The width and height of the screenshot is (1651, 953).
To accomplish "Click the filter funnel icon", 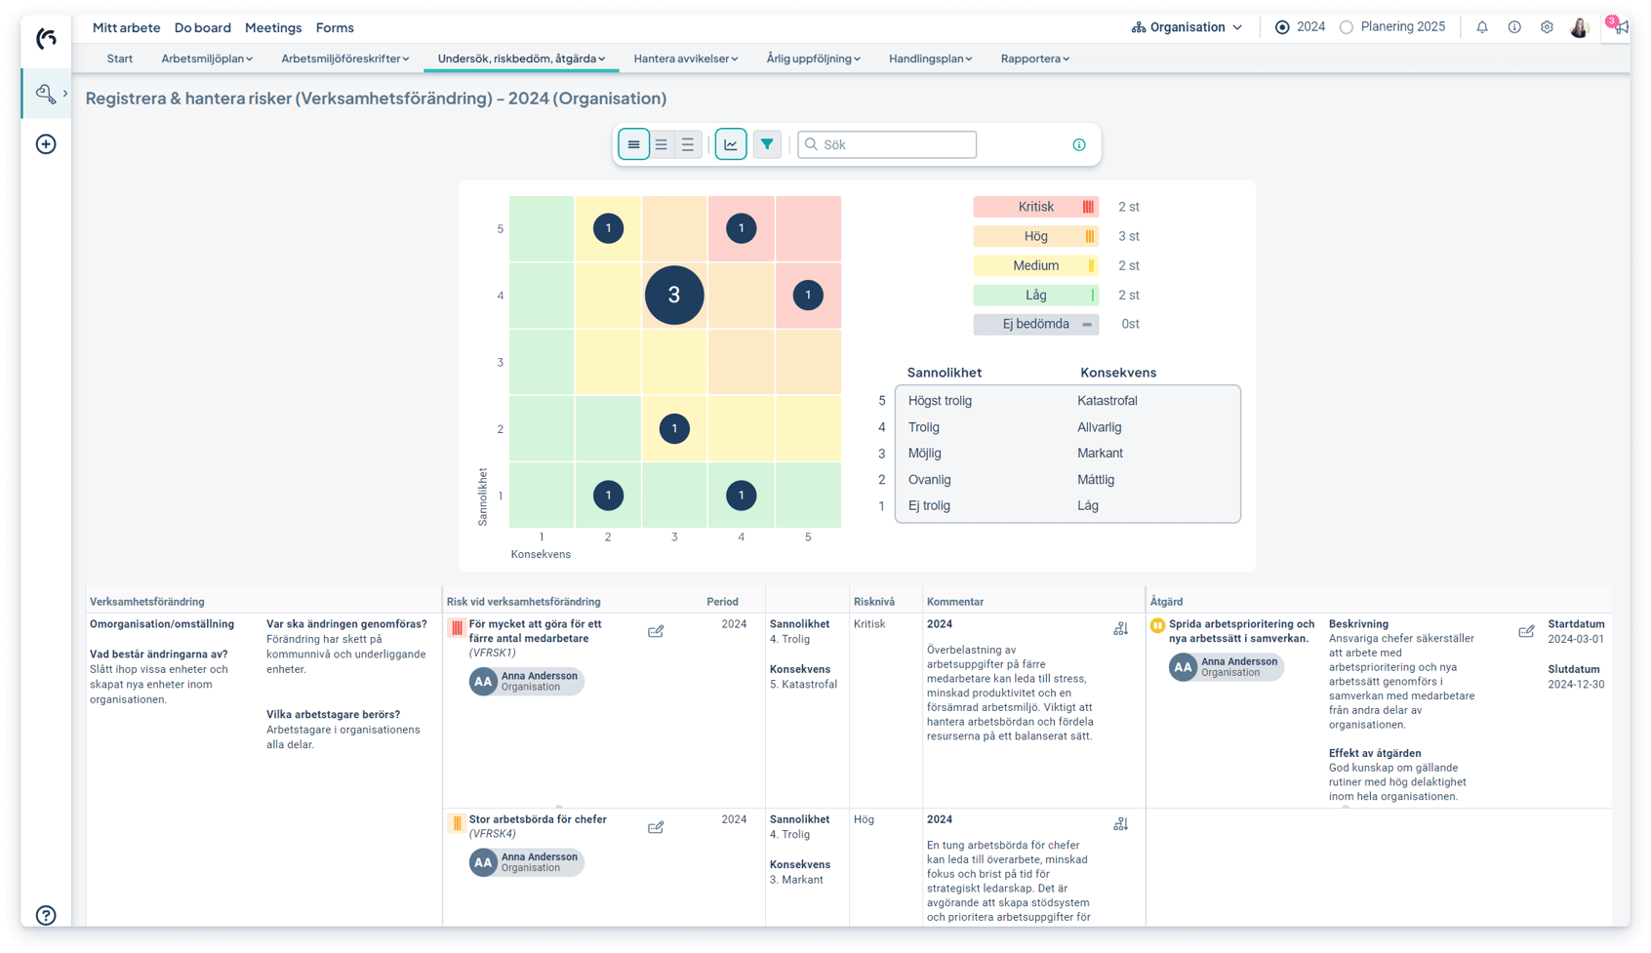I will [x=767, y=144].
